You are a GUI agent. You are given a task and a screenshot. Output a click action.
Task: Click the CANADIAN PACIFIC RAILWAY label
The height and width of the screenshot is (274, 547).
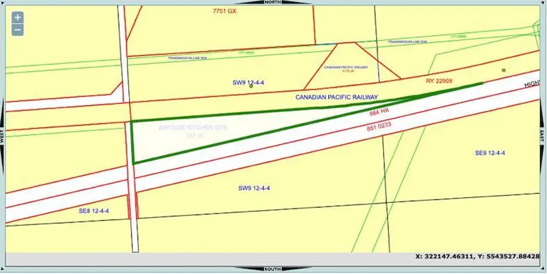pyautogui.click(x=337, y=97)
